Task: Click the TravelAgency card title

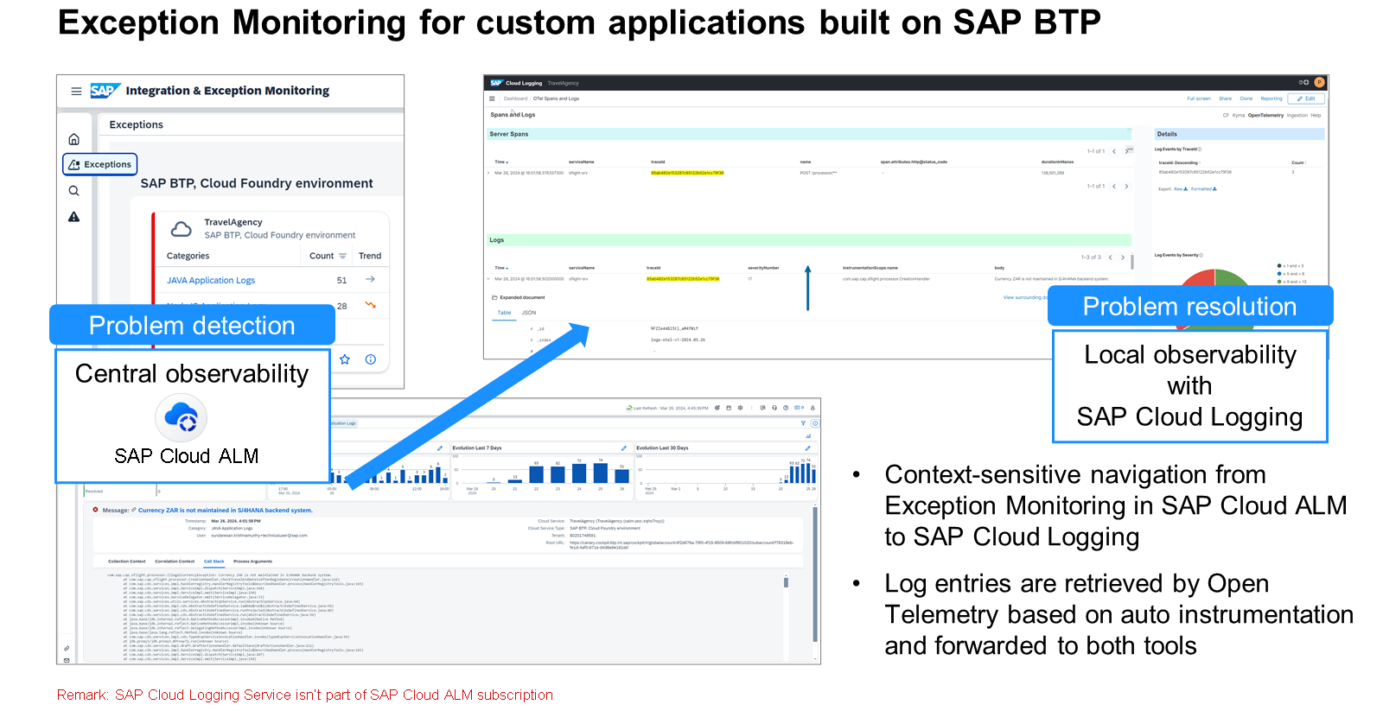Action: (x=233, y=222)
